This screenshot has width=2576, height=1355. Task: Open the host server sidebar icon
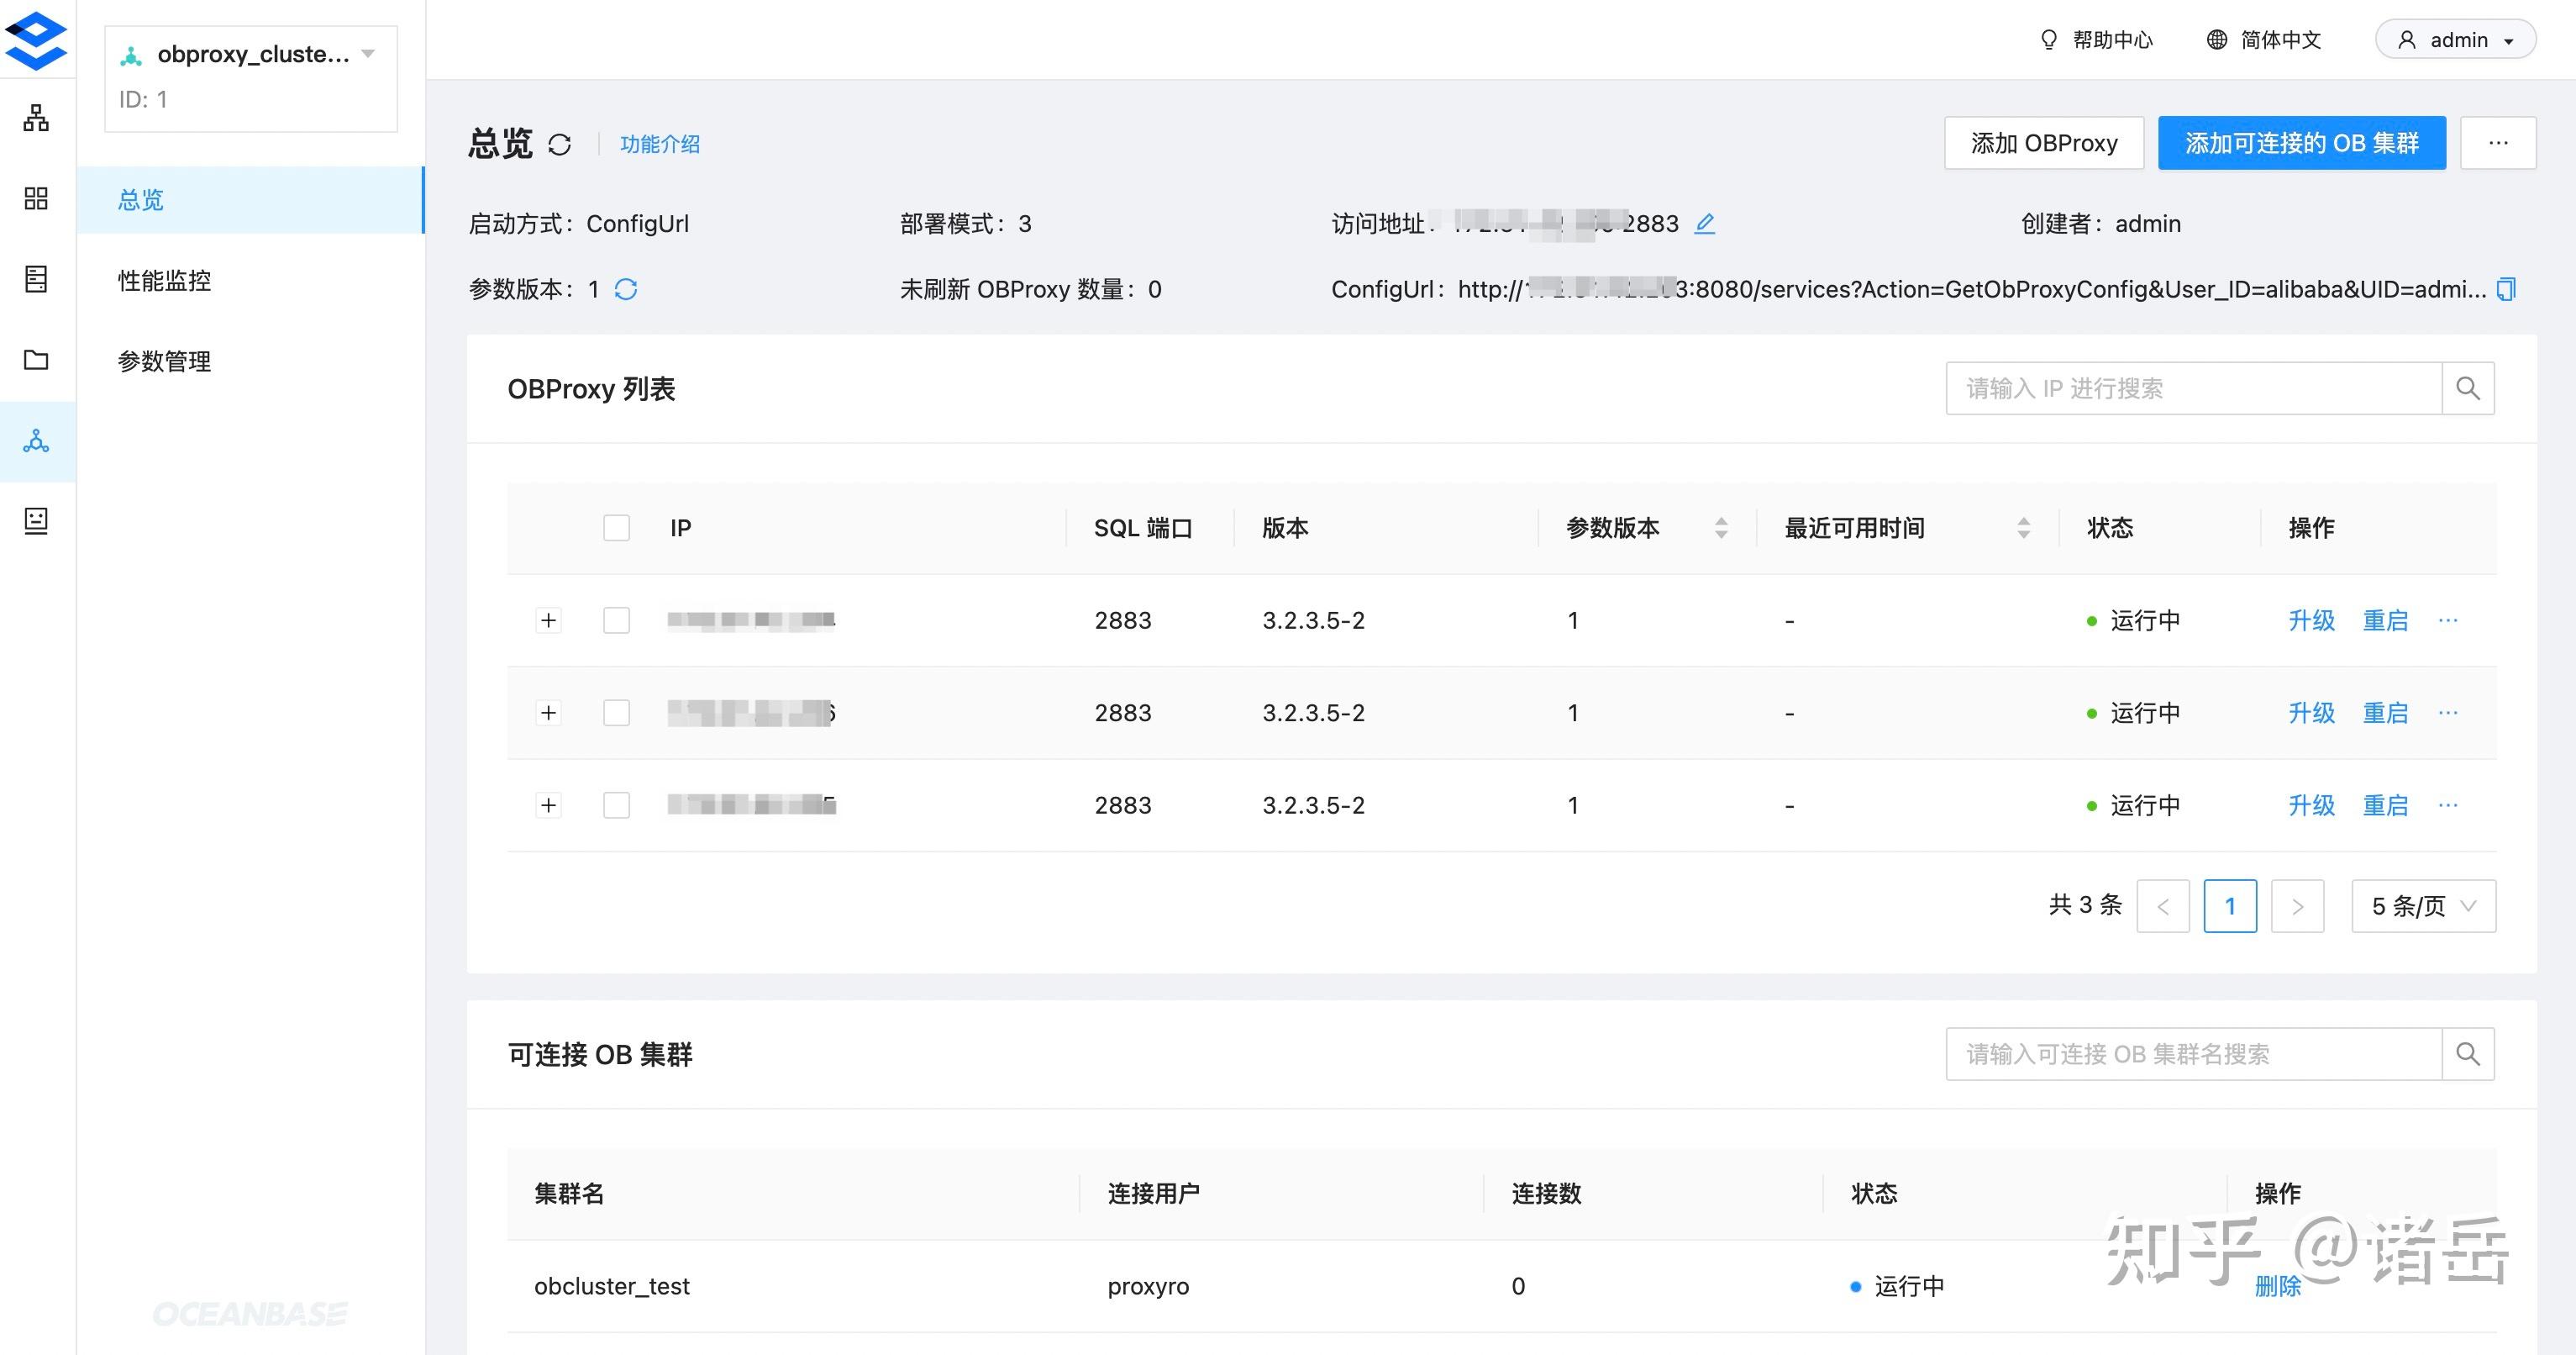(x=36, y=279)
